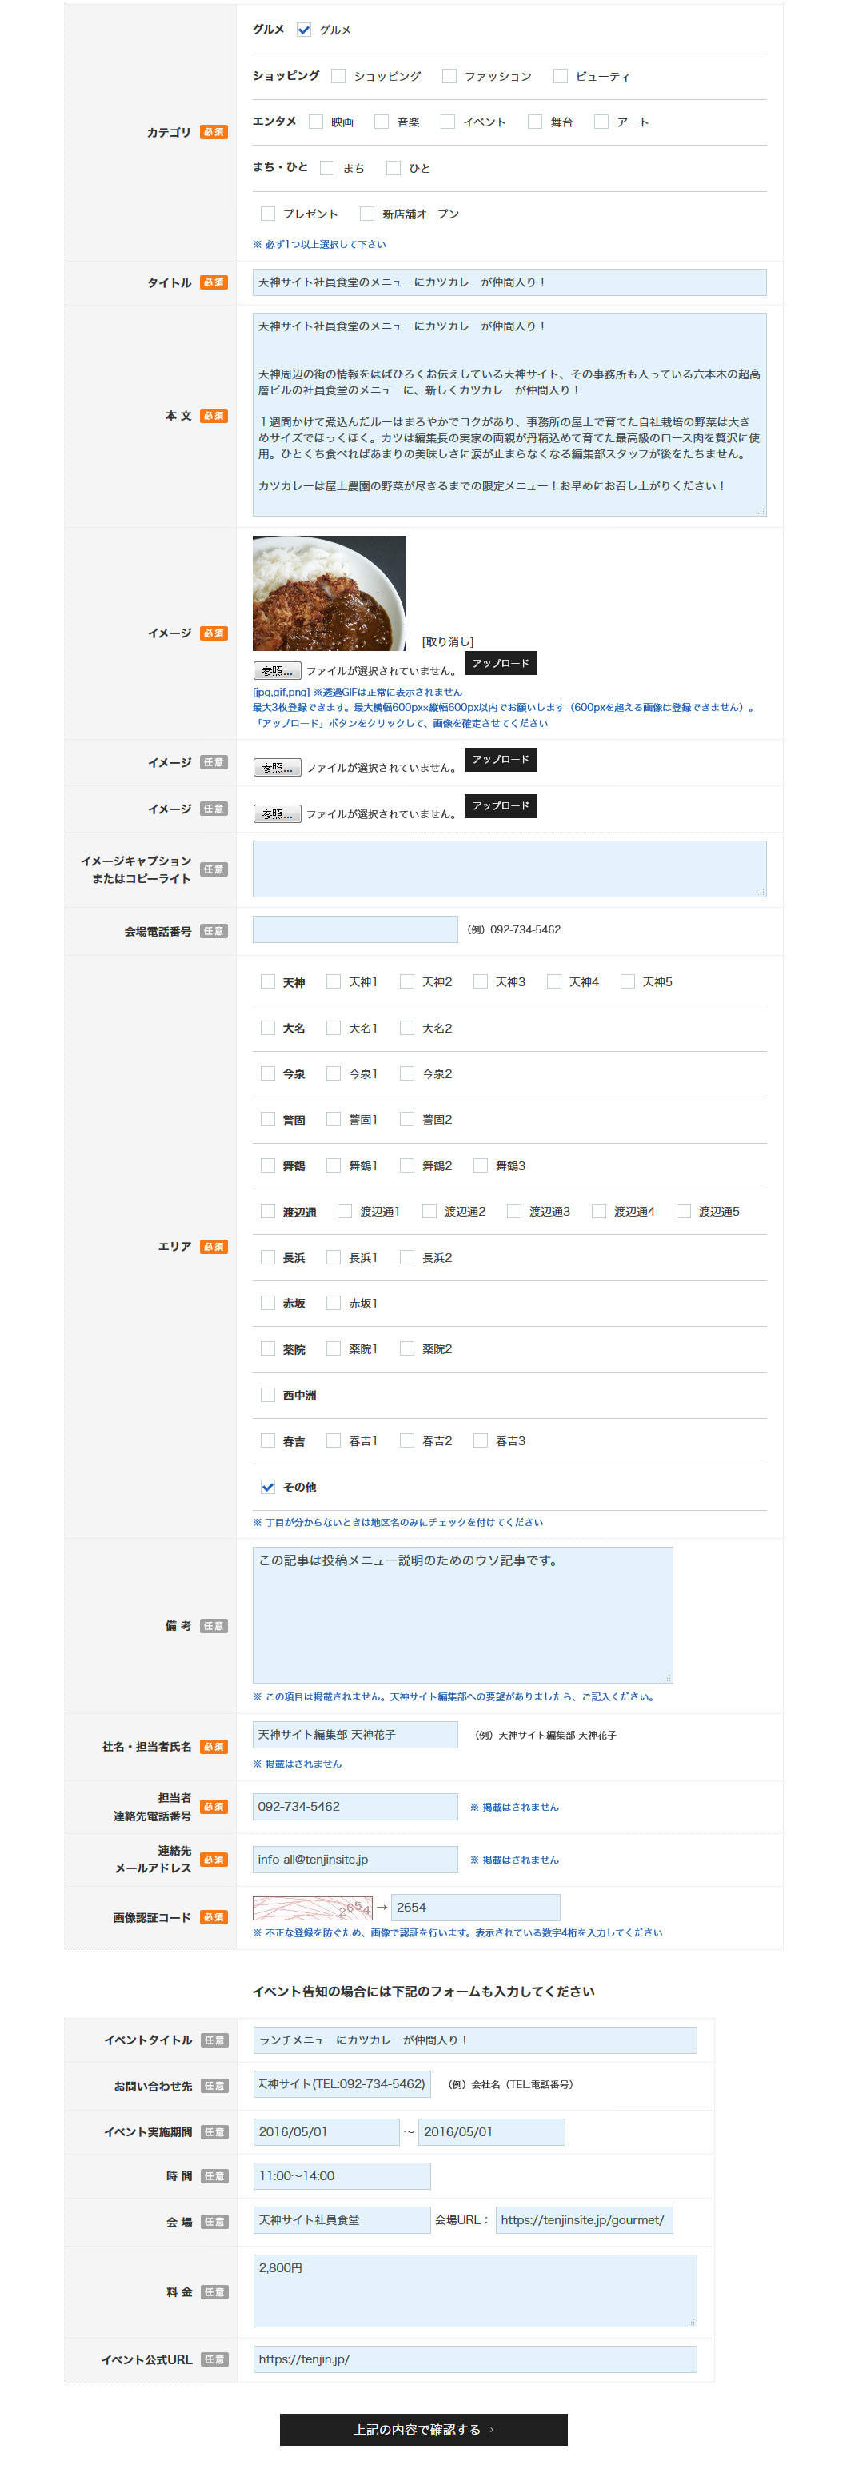The height and width of the screenshot is (2465, 847).
Task: Check the ファッション category checkbox
Action: coord(449,76)
